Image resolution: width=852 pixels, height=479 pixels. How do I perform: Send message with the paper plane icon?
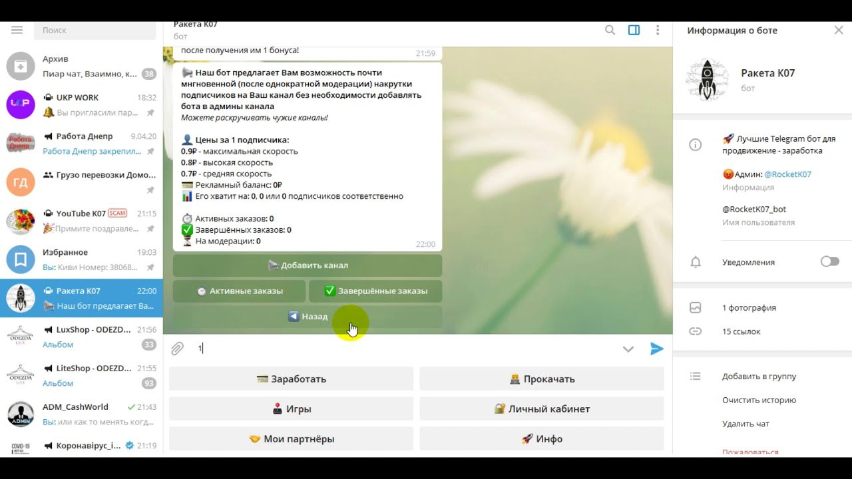tap(657, 349)
